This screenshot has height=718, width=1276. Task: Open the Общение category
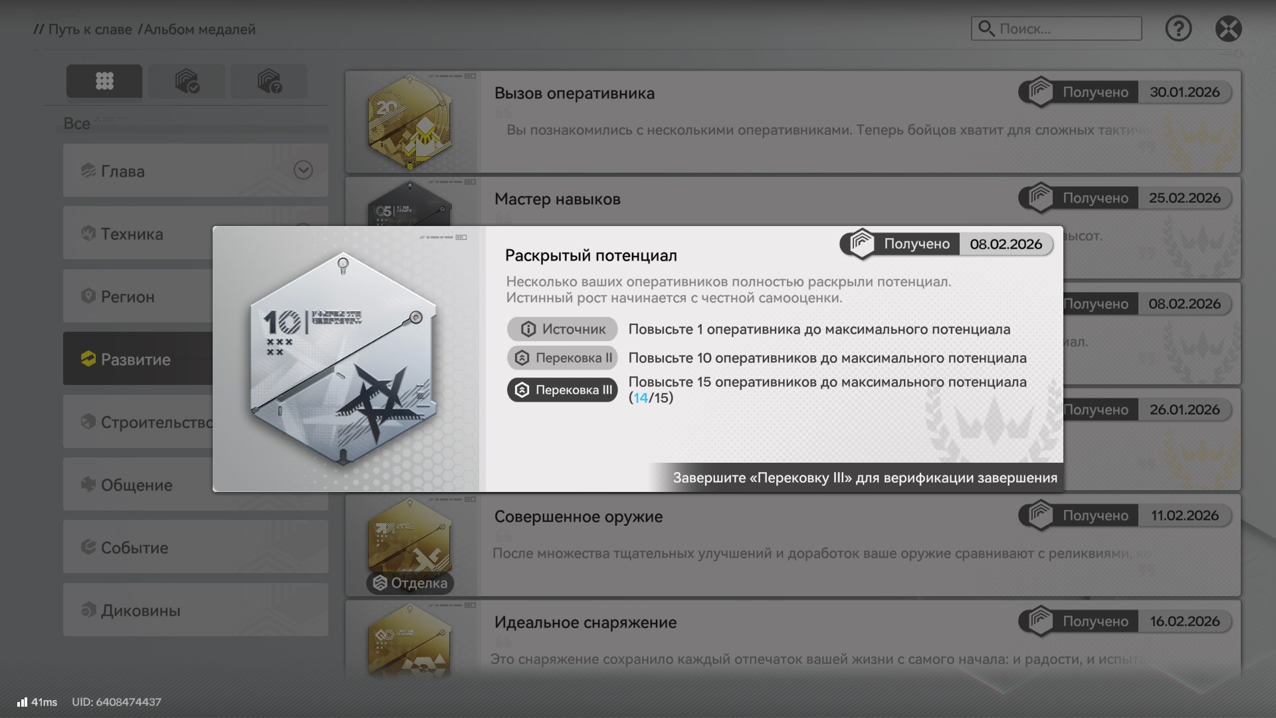[195, 485]
